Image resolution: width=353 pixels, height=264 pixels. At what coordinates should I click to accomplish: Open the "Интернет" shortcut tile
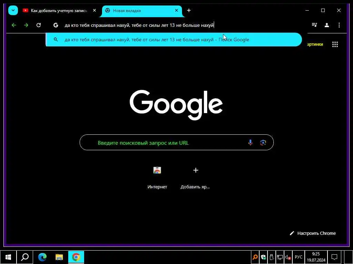(x=157, y=177)
